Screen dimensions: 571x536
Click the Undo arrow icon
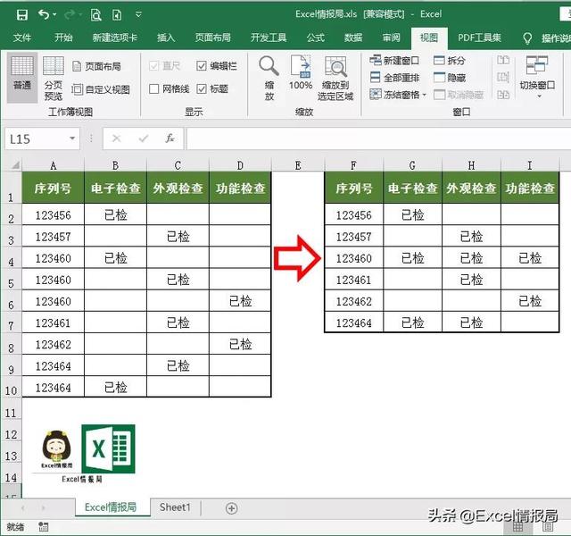click(x=45, y=14)
